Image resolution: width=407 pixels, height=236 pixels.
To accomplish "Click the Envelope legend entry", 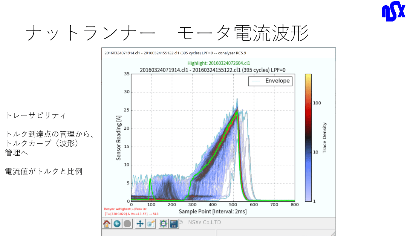I will point(270,81).
